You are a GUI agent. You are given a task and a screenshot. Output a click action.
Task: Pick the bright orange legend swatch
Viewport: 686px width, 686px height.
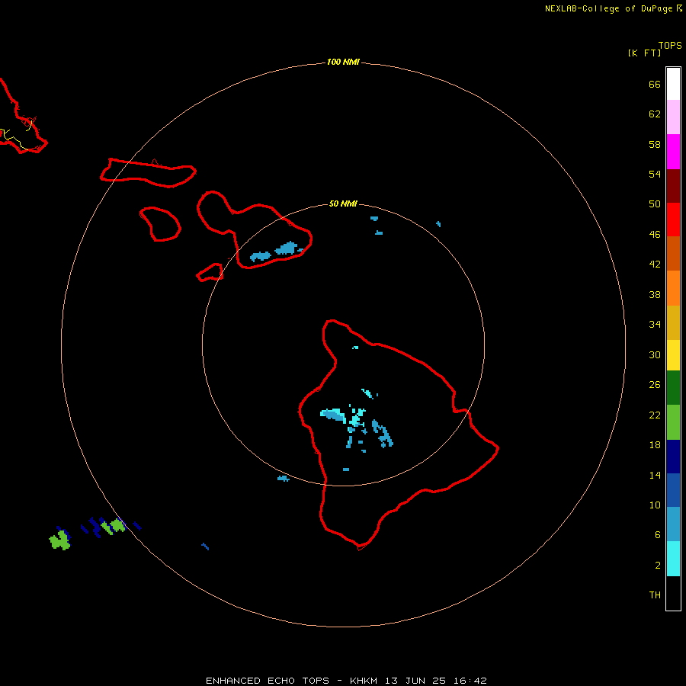click(673, 288)
